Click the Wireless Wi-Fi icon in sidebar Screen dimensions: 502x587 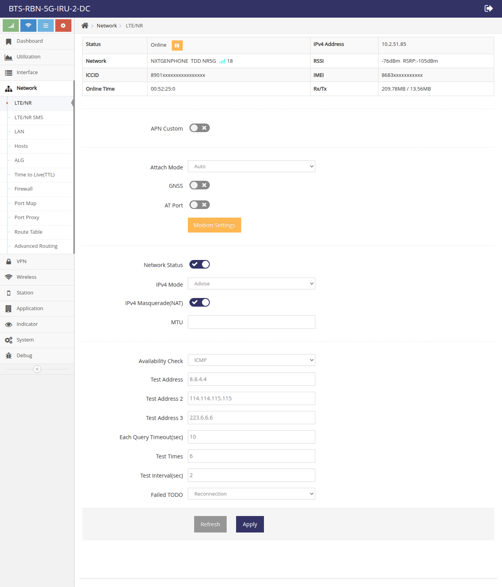pyautogui.click(x=9, y=277)
